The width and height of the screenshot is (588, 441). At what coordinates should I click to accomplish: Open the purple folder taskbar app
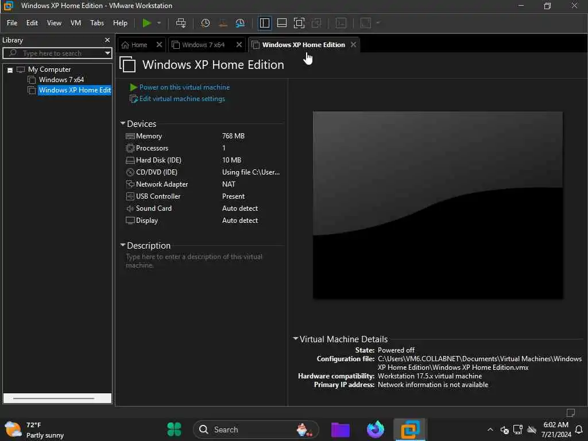tap(341, 430)
